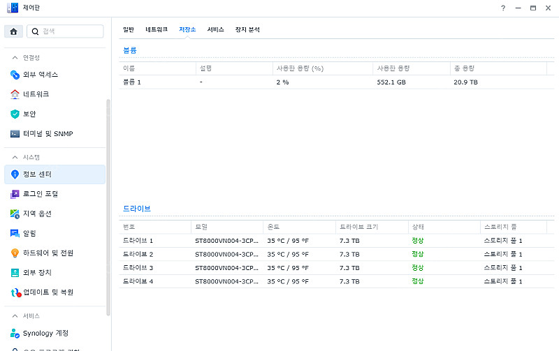Click the 상태 column header
559x351 pixels.
coord(444,227)
